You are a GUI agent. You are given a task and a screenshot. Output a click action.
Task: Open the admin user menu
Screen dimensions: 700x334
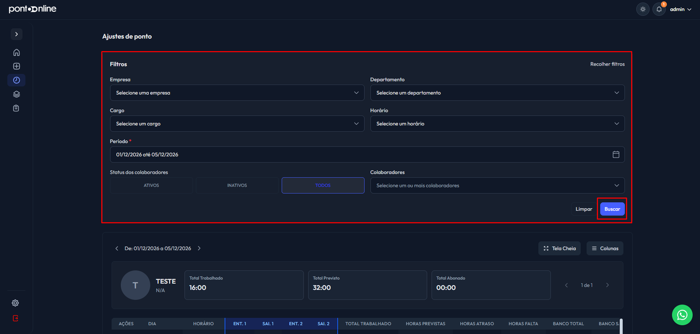[680, 9]
